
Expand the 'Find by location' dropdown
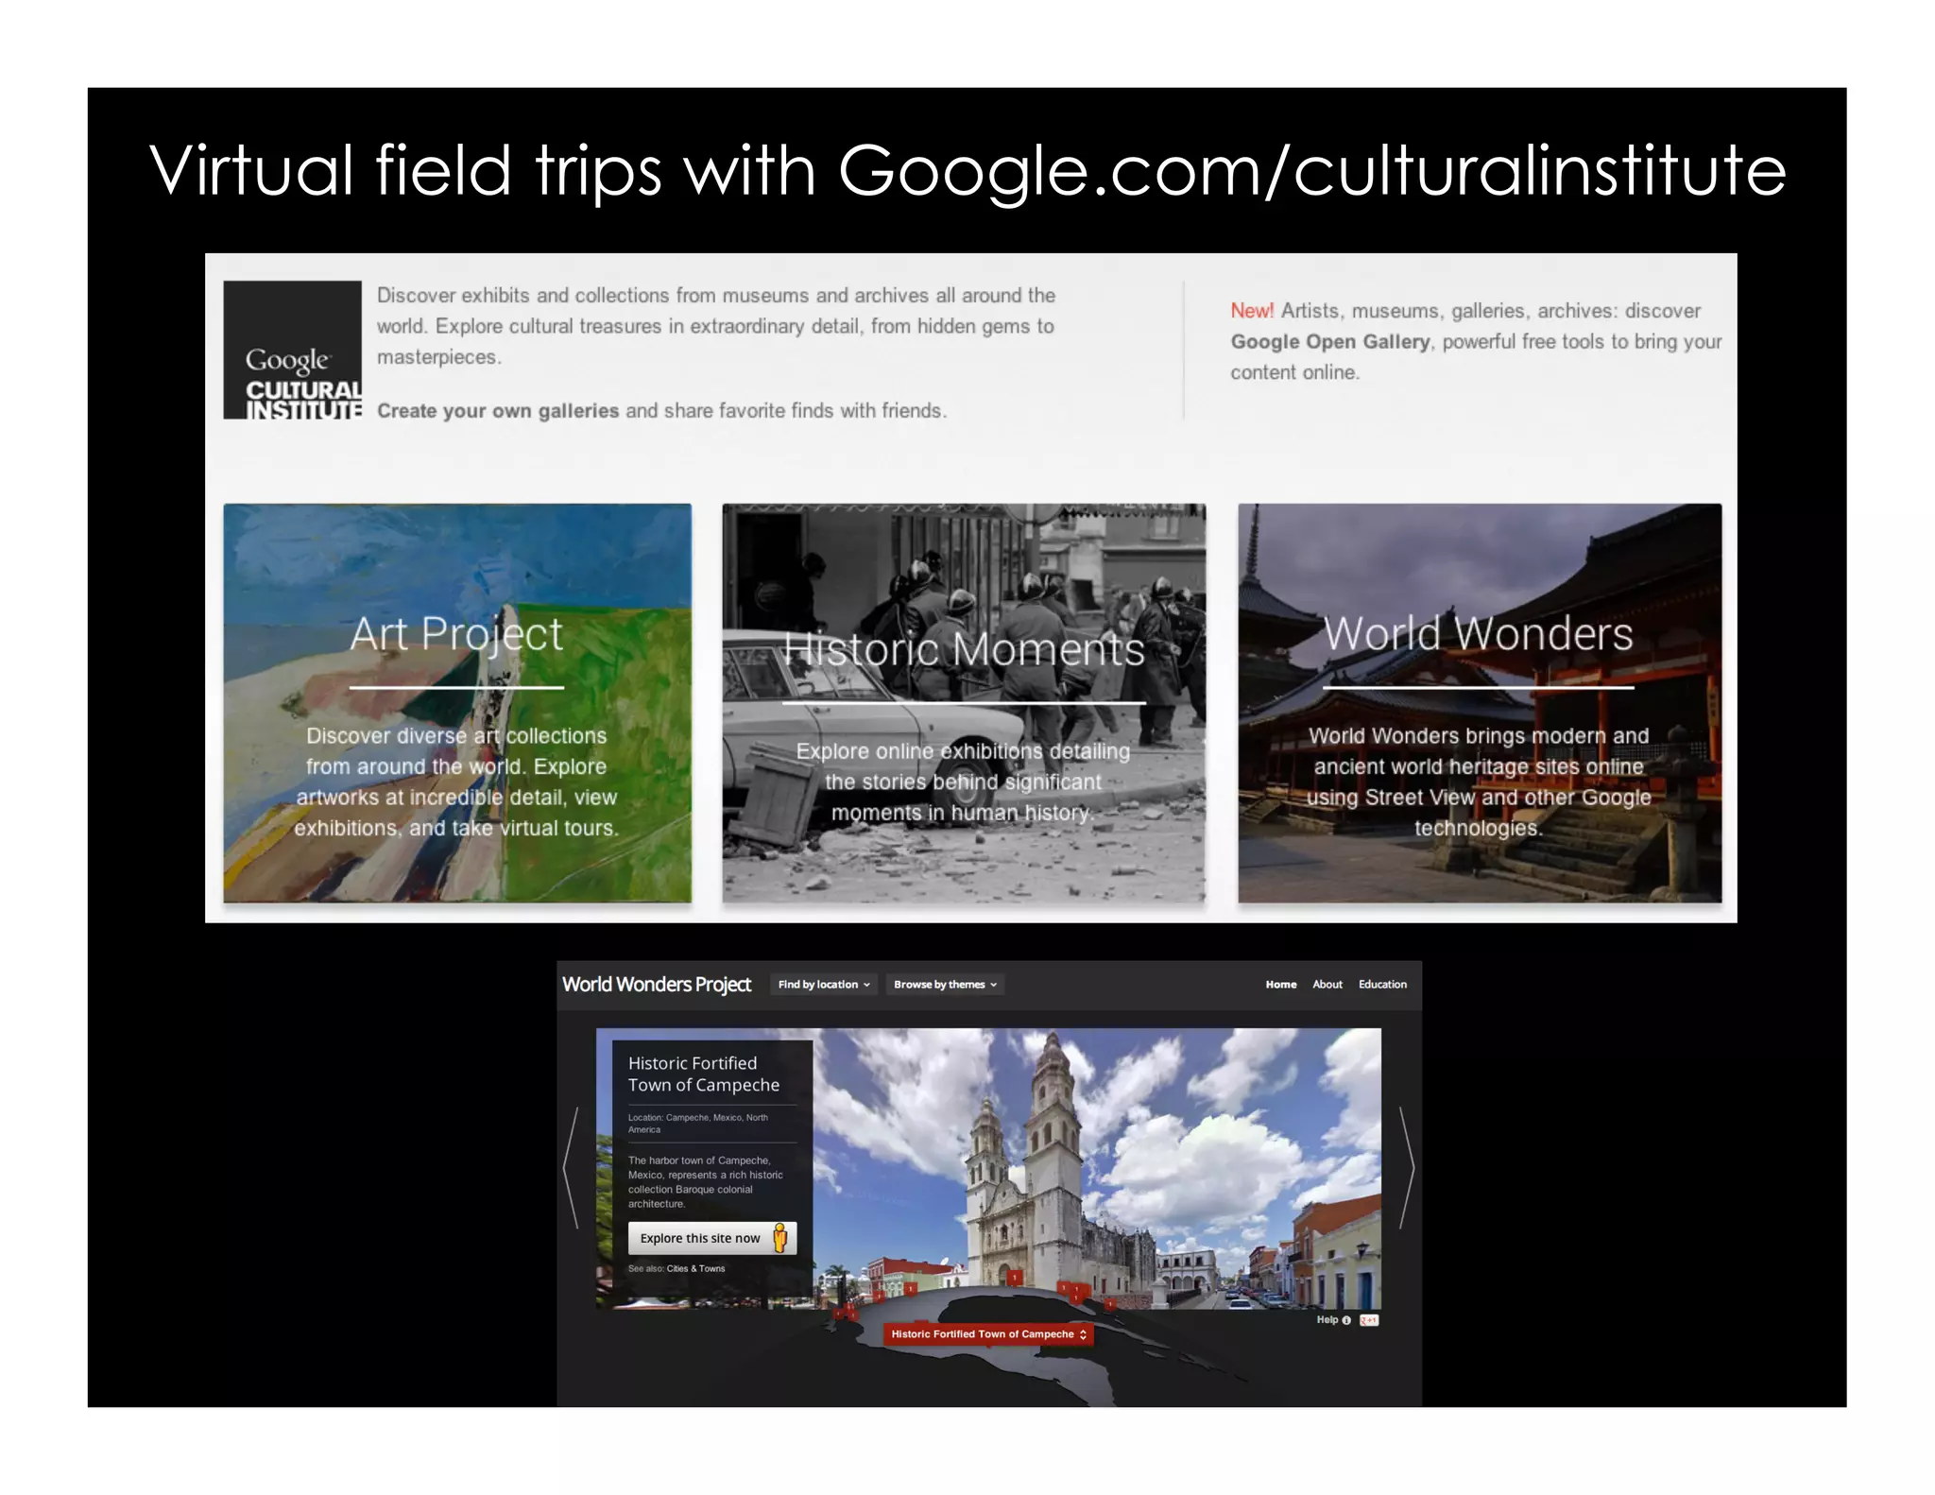click(824, 985)
